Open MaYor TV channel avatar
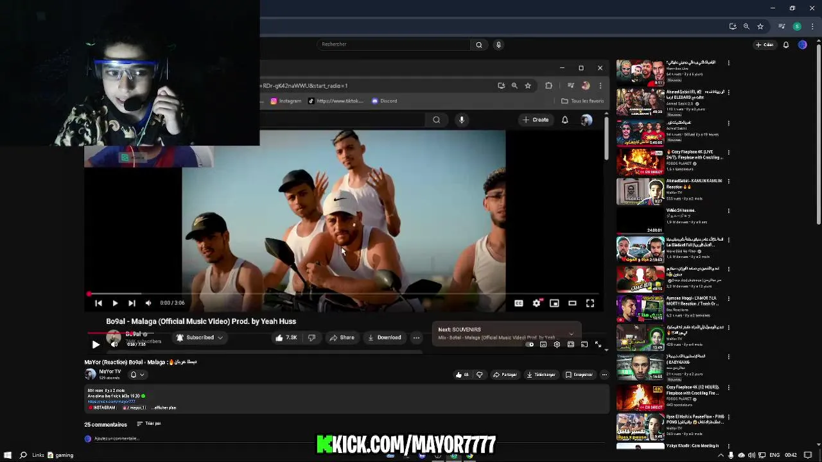Screen dimensions: 822x462 [91, 374]
